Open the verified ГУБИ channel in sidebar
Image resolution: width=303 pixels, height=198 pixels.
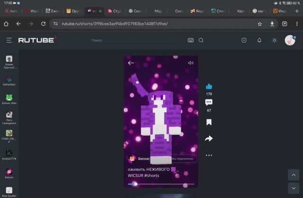coord(9,136)
